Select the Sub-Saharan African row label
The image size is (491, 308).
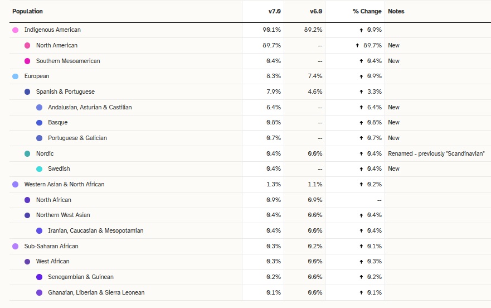point(51,246)
